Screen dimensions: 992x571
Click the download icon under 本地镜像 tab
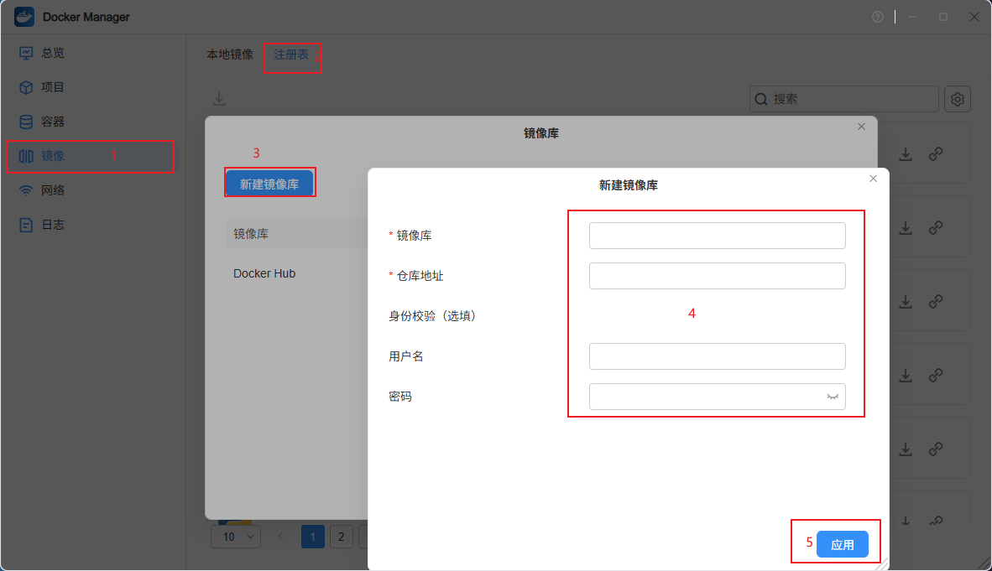[219, 99]
